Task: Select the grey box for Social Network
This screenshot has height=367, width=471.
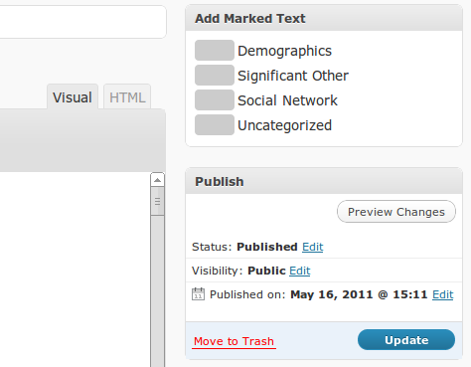Action: pos(215,100)
